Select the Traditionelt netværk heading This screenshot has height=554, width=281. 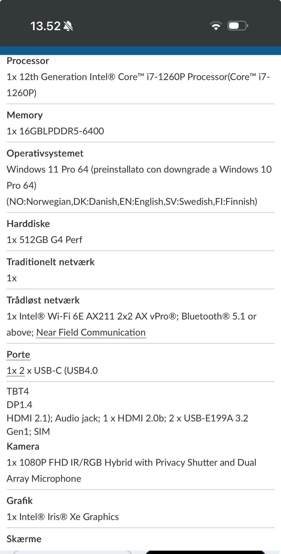click(x=50, y=262)
